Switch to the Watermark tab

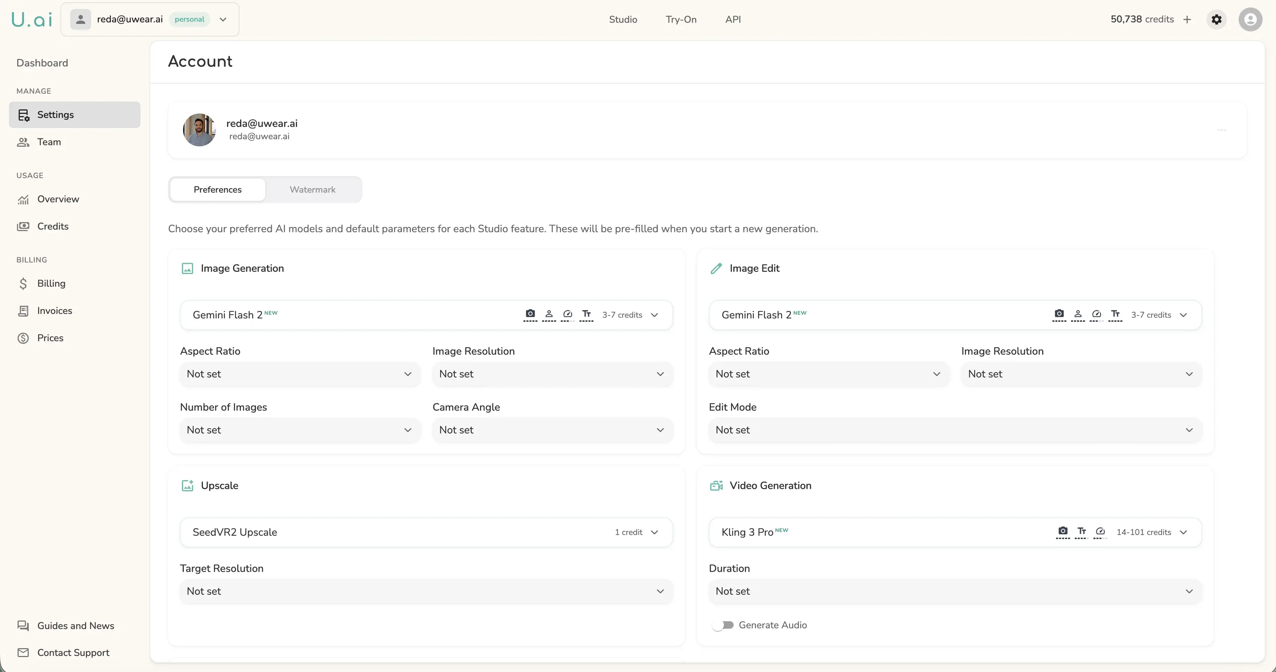coord(312,190)
